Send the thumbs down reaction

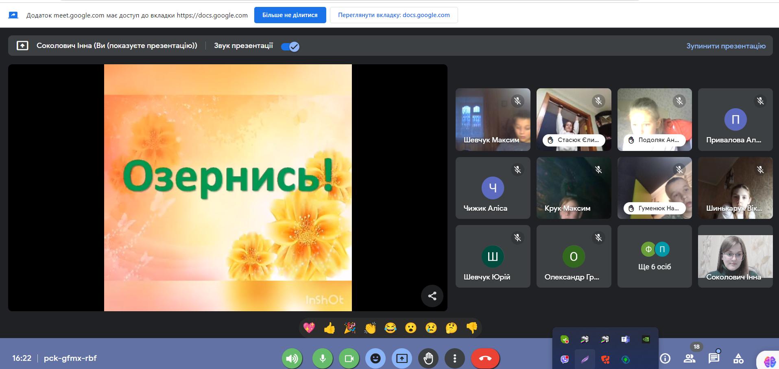(472, 328)
